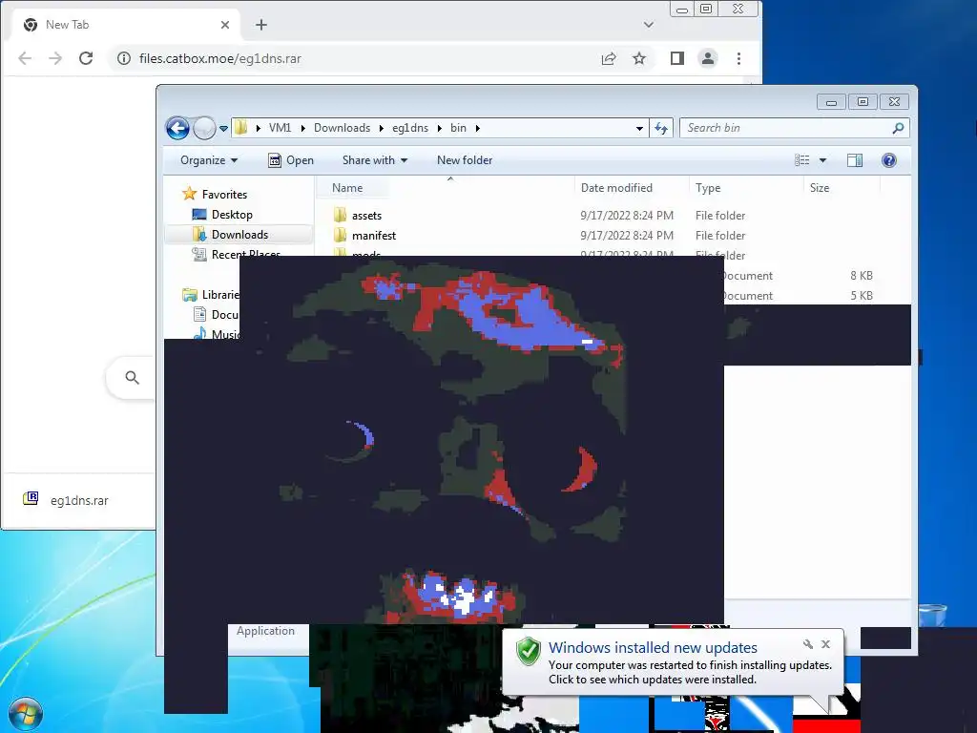Image resolution: width=977 pixels, height=733 pixels.
Task: Open Chrome tab search chevron
Action: [x=649, y=25]
